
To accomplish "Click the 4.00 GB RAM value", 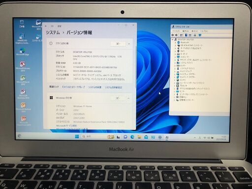I will (77, 63).
